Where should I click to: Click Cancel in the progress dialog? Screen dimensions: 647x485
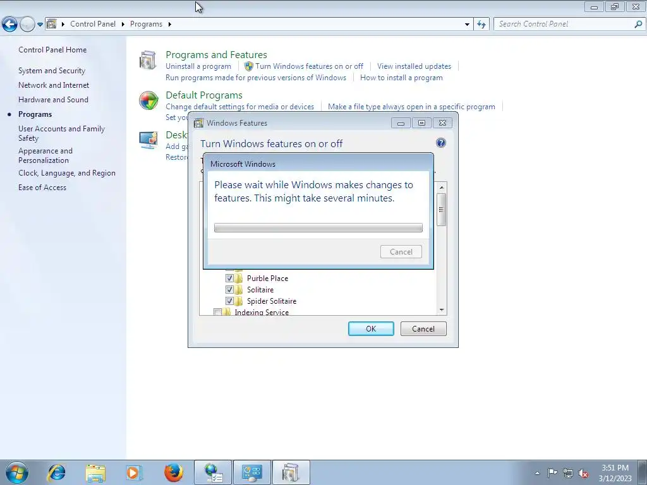(x=401, y=251)
